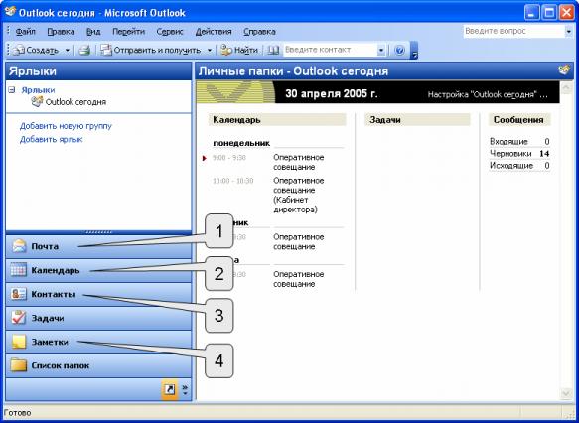Click the navigation pane splitter grip handle

coord(98,232)
